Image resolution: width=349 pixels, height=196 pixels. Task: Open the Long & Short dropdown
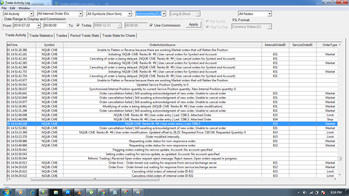coord(198,14)
